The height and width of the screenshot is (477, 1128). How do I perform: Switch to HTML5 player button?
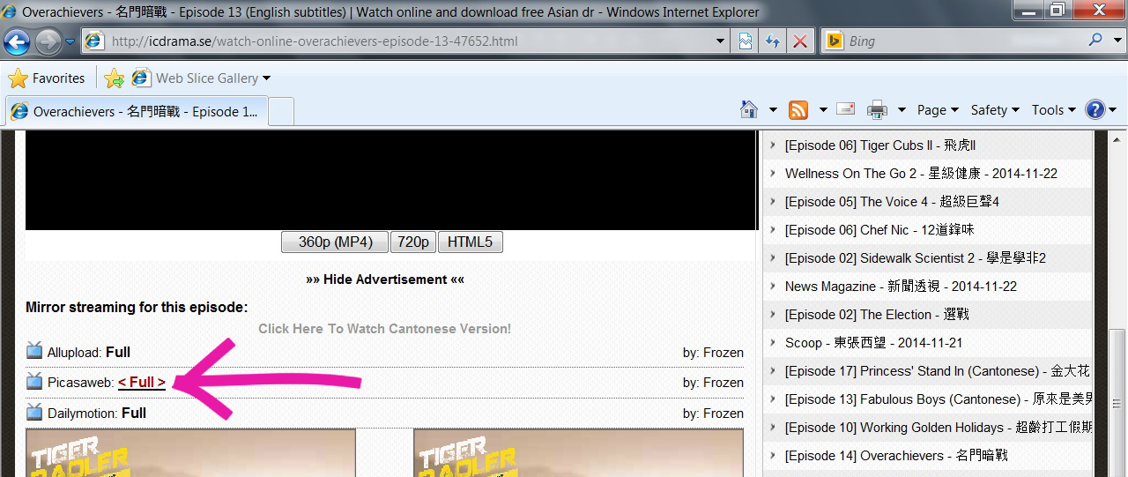pyautogui.click(x=470, y=242)
